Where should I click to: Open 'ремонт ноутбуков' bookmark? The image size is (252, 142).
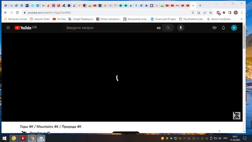click(x=220, y=19)
